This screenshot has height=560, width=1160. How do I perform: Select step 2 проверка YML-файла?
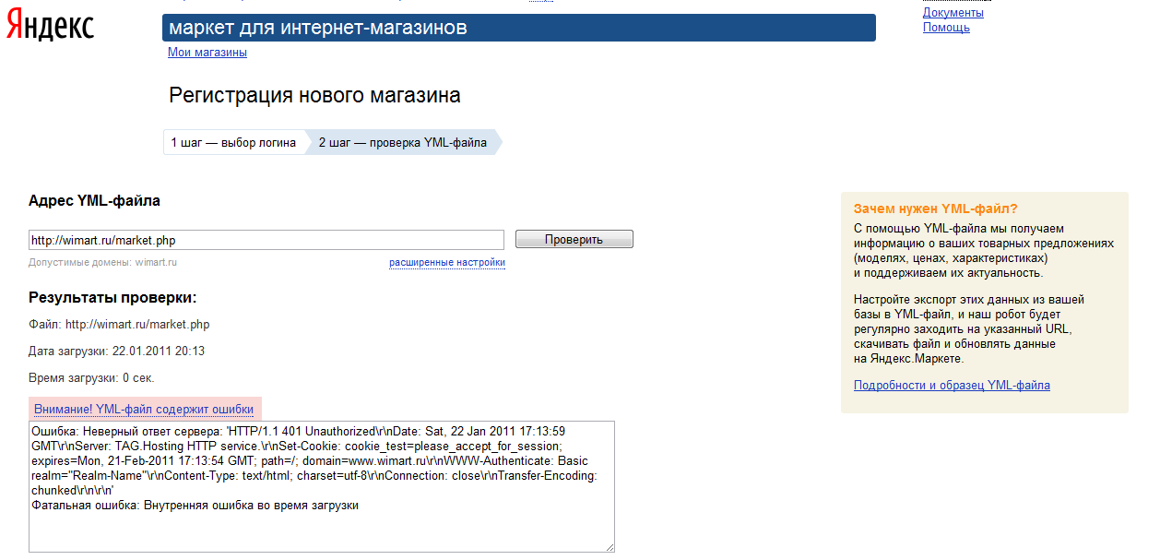point(402,143)
